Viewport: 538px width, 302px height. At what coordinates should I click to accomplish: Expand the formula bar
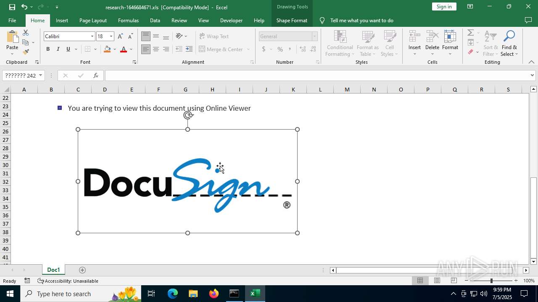pyautogui.click(x=532, y=75)
